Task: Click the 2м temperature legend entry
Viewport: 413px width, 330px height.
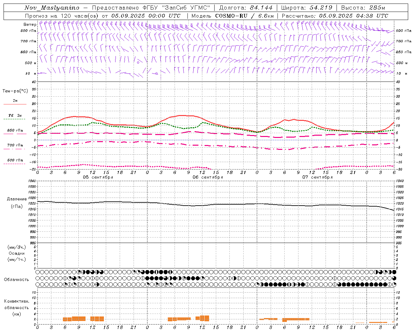Action: point(15,101)
